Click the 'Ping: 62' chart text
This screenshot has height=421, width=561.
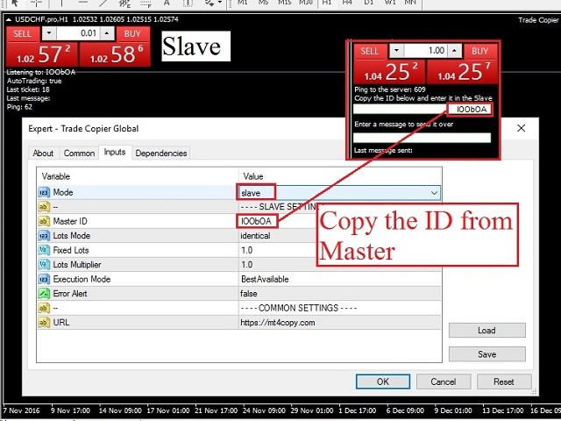(x=19, y=107)
